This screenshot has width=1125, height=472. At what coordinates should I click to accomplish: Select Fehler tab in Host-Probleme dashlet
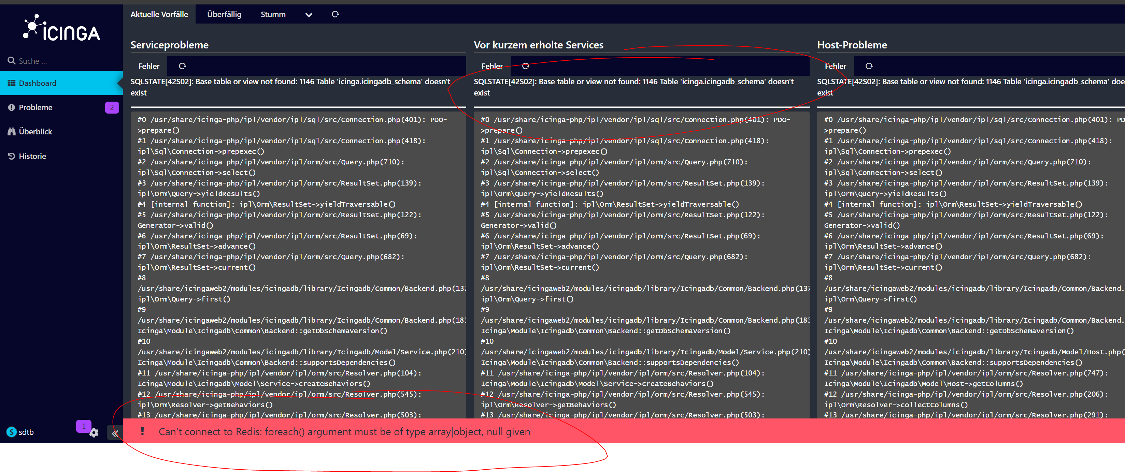pyautogui.click(x=836, y=66)
